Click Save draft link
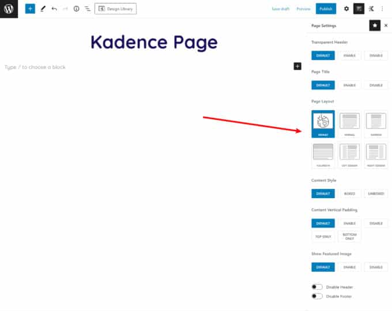The width and height of the screenshot is (392, 311). (x=281, y=9)
